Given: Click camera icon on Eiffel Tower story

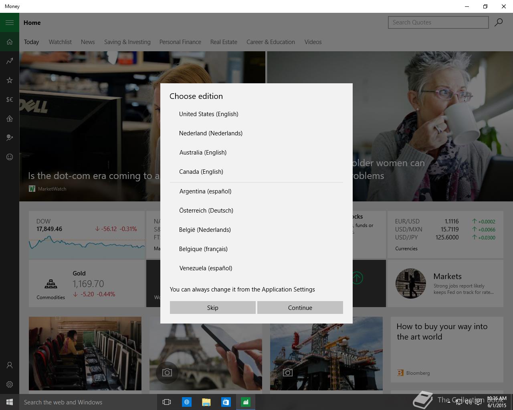Looking at the screenshot, I should [x=167, y=373].
